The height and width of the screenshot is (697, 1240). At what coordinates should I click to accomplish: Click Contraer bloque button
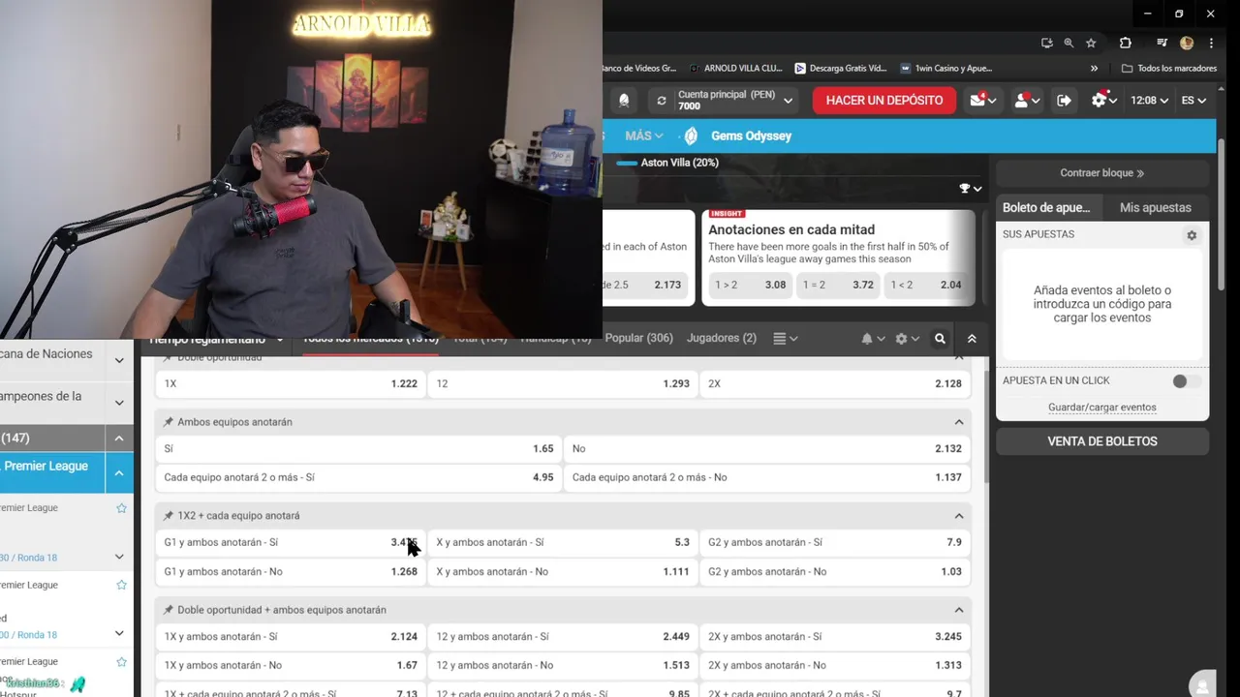pyautogui.click(x=1102, y=173)
